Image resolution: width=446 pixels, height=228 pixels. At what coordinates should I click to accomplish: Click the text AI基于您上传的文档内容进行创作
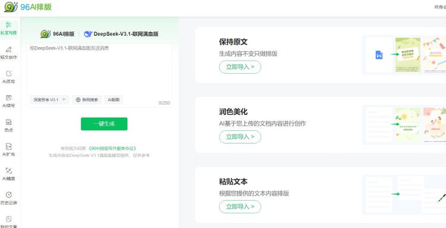point(262,124)
